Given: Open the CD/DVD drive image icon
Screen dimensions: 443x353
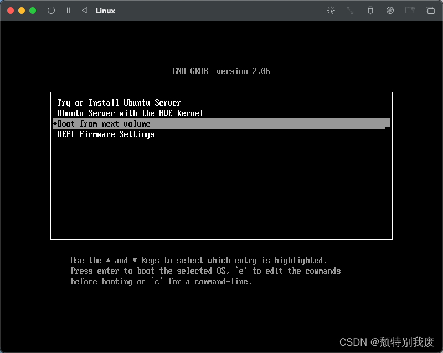Looking at the screenshot, I should [x=390, y=11].
